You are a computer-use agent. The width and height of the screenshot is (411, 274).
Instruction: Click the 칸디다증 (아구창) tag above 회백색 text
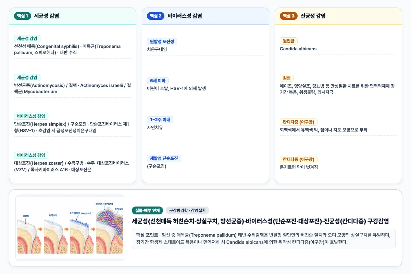point(299,122)
